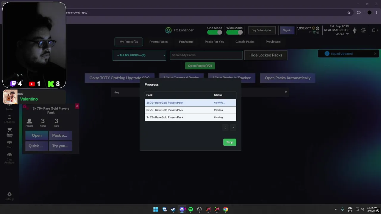
Task: Click the hexagonal badge icon in header
Action: point(363,30)
